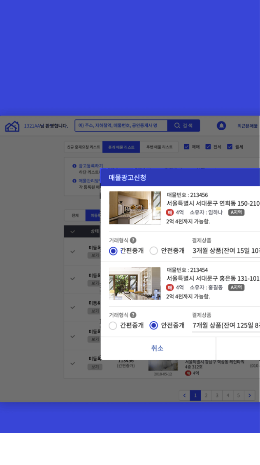Select 안전중개 for listing 213456
The image size is (260, 465).
(x=154, y=251)
